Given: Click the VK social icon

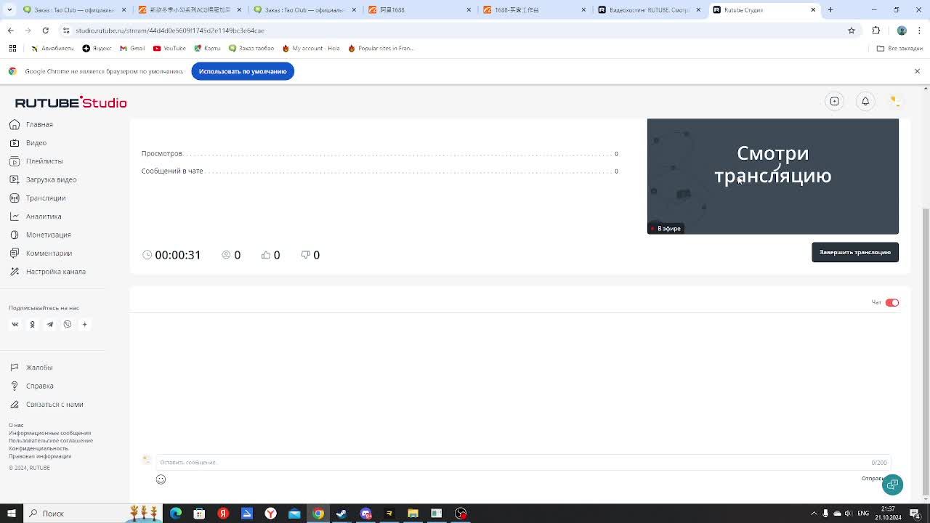Looking at the screenshot, I should tap(15, 324).
